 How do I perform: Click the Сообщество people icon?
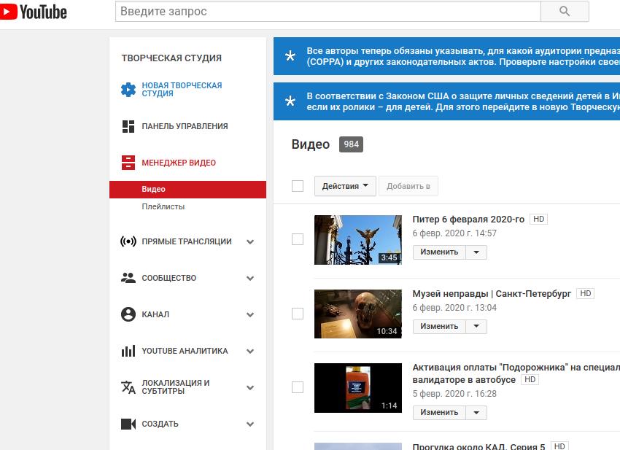128,278
